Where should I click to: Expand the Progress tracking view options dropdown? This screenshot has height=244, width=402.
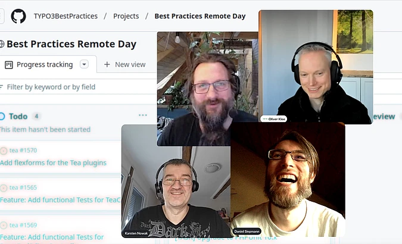pyautogui.click(x=84, y=64)
